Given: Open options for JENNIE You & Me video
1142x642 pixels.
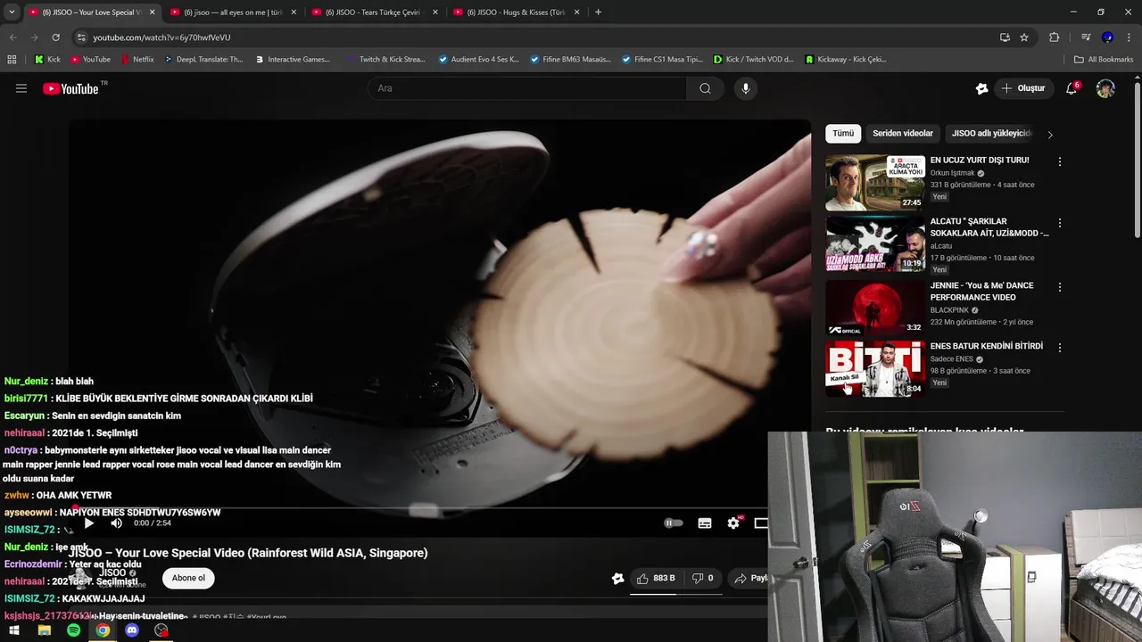Looking at the screenshot, I should click(1060, 287).
